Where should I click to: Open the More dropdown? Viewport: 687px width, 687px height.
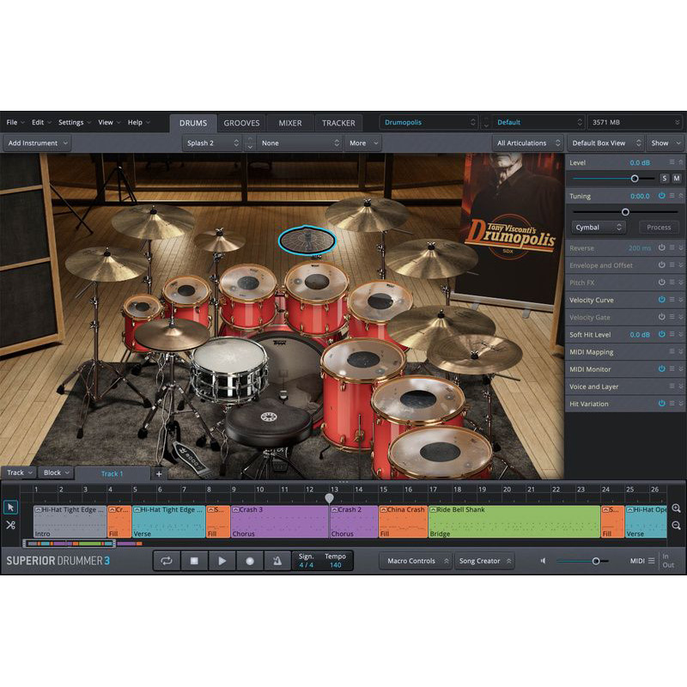click(x=363, y=143)
